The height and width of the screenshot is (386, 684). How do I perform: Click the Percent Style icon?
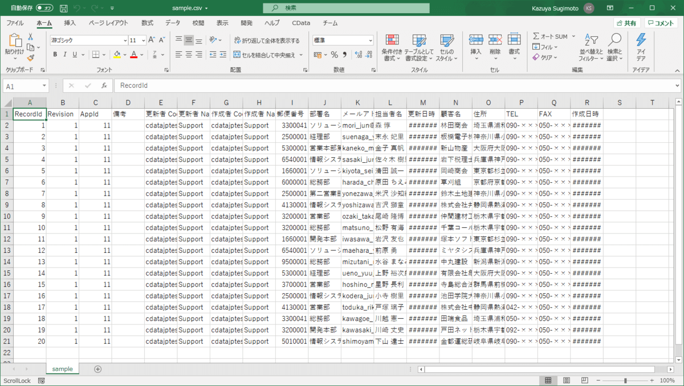[335, 55]
